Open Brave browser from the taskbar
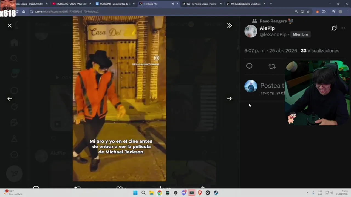Screen dimensions: 351x197 pos(200,193)
